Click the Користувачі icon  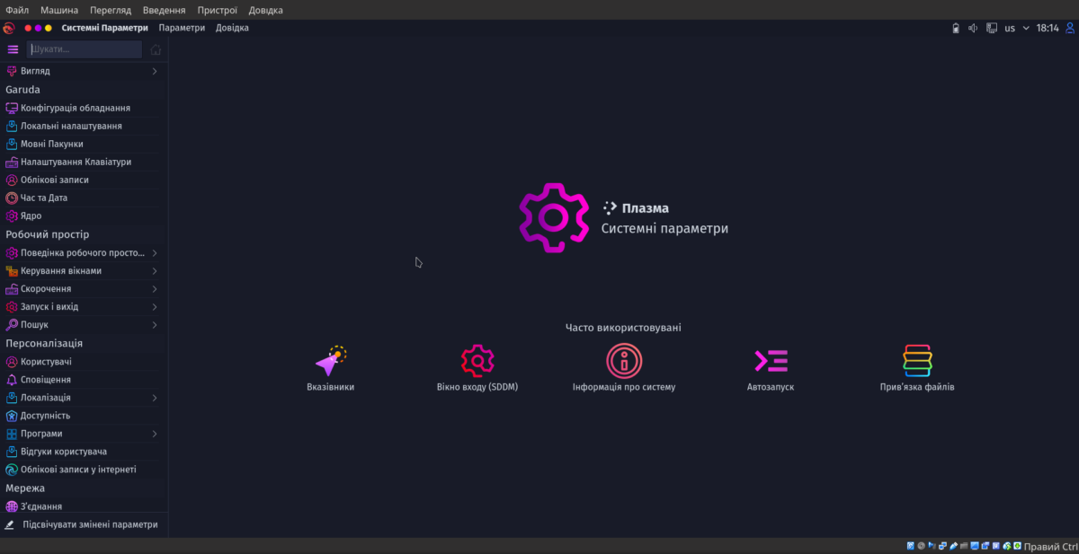tap(12, 362)
